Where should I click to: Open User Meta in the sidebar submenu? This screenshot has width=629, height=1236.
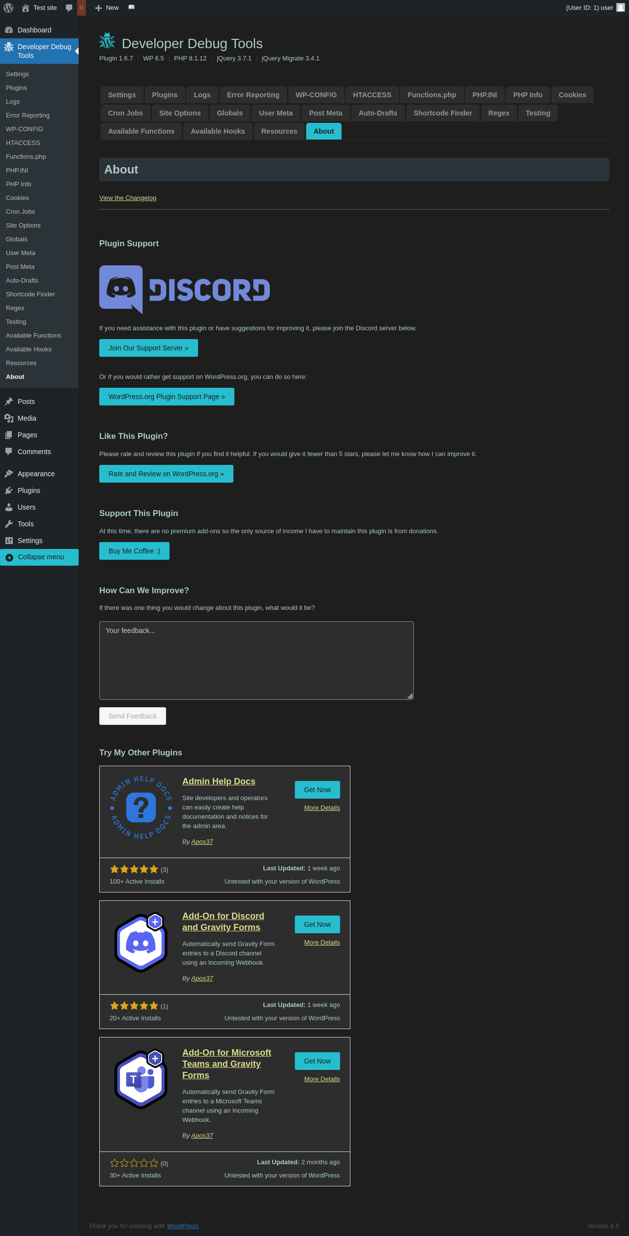[39, 253]
